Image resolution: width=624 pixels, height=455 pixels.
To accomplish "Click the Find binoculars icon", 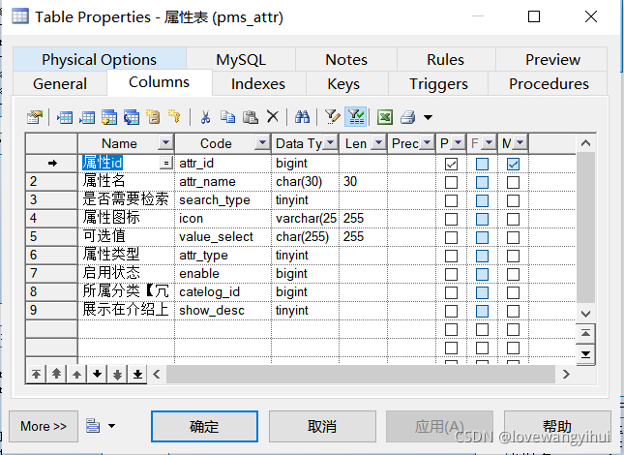I will coord(303,116).
